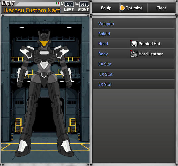Click the Q key hint icon
The height and width of the screenshot is (166, 178).
(62, 3)
